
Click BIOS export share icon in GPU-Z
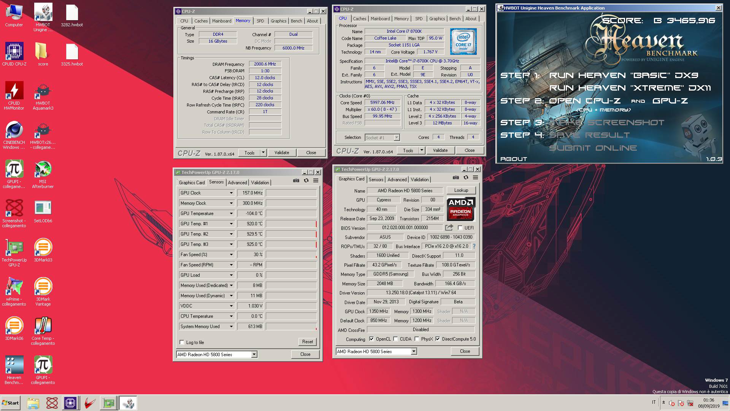click(449, 228)
